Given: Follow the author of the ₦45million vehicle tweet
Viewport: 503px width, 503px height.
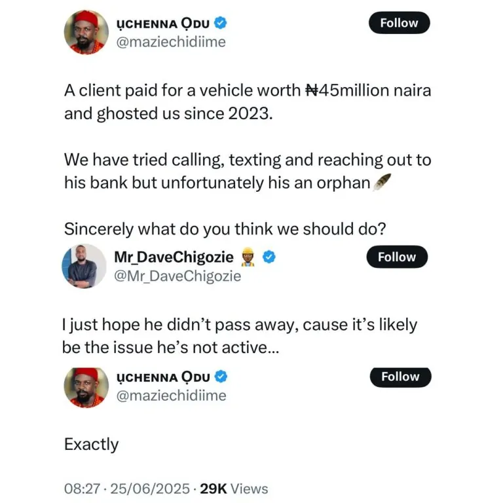Looking at the screenshot, I should [x=399, y=23].
